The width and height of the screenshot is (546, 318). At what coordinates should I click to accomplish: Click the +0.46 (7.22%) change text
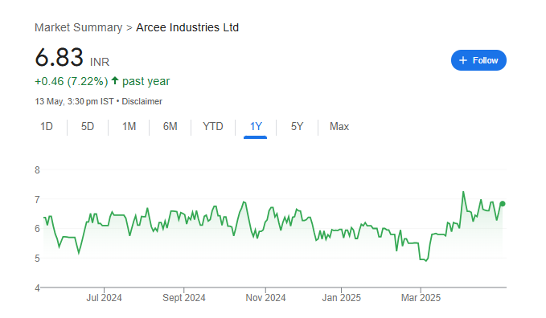pos(72,81)
